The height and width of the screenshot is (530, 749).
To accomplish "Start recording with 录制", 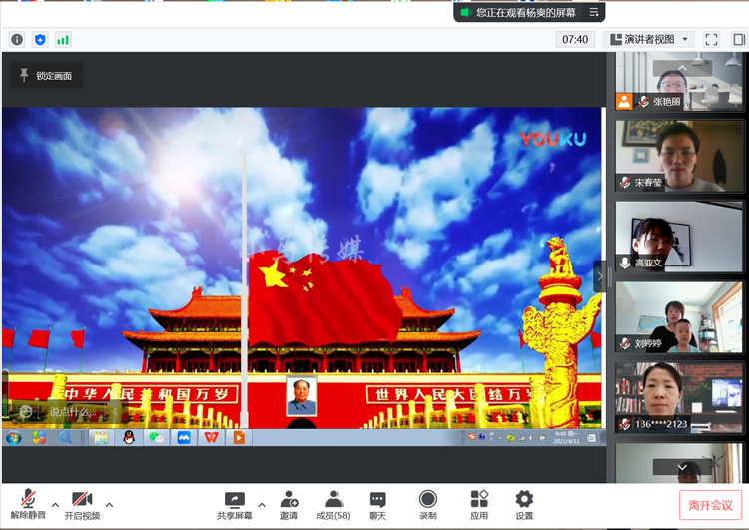I will [428, 505].
